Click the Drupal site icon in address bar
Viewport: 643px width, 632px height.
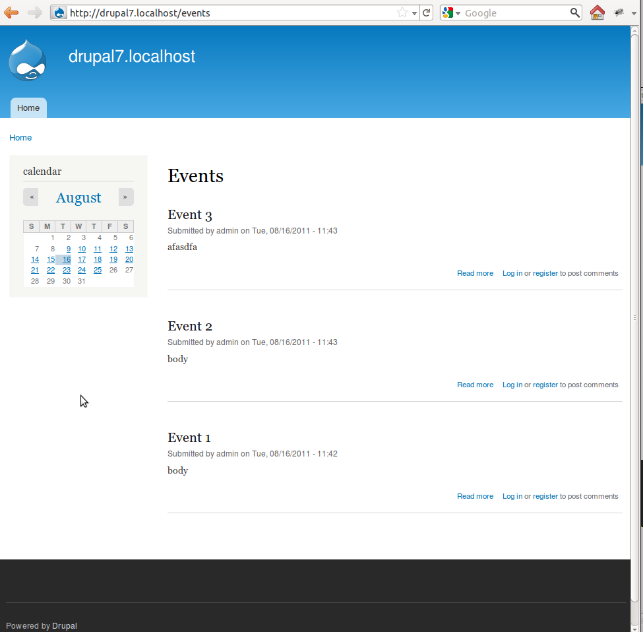(x=59, y=13)
